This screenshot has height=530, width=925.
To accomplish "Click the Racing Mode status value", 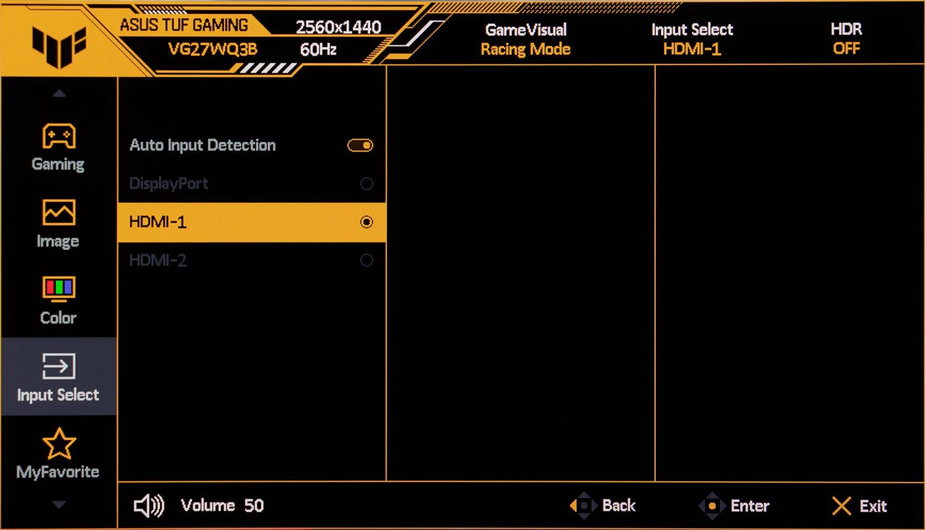I will (x=526, y=49).
